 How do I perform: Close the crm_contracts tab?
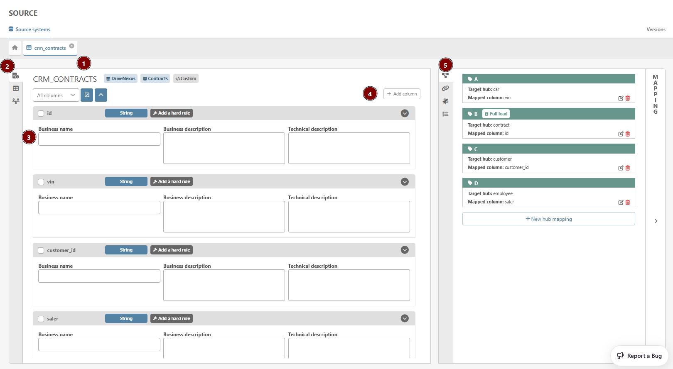(x=71, y=46)
